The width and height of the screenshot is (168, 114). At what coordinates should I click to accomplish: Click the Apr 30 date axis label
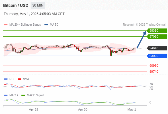click(83, 109)
